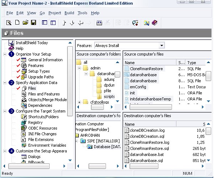Viewport: 214px width, 178px height.
Task: Collapse the Customize the Setup Appearance section
Action: pos(5,151)
